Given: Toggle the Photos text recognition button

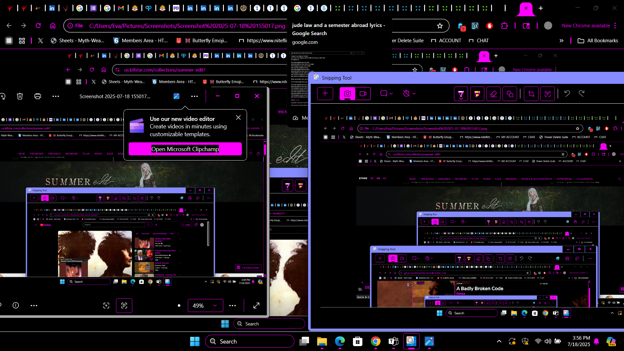Looking at the screenshot, I should [x=124, y=305].
